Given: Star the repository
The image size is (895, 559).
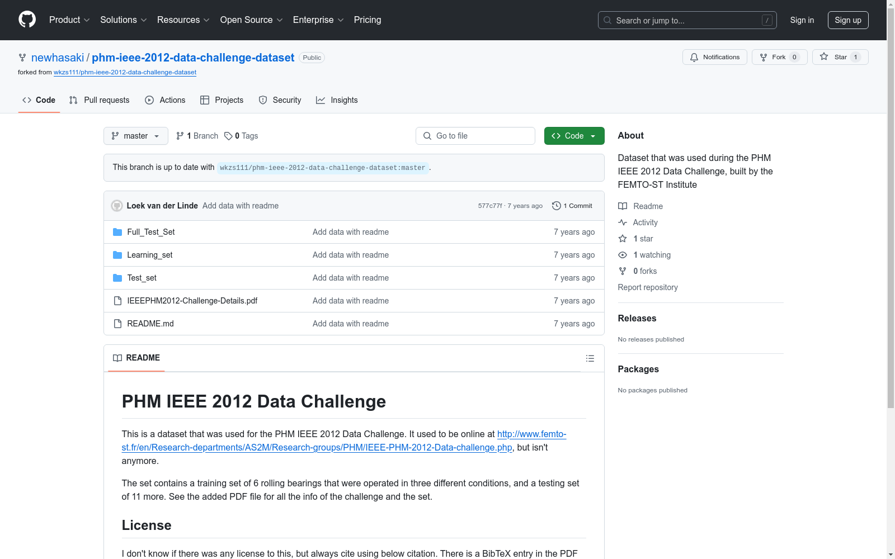Looking at the screenshot, I should [x=839, y=56].
